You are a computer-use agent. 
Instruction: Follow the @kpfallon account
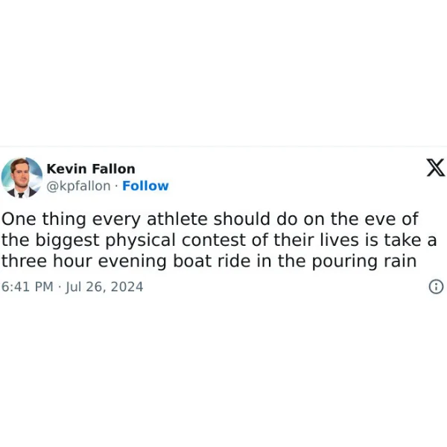(x=145, y=186)
